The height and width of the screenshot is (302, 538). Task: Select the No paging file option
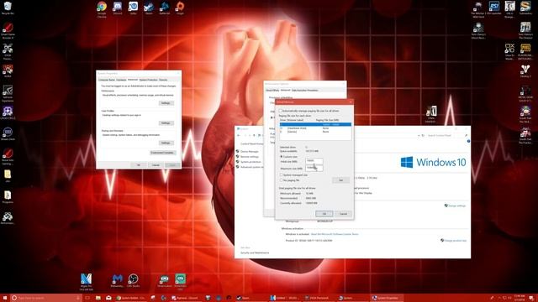pos(282,180)
